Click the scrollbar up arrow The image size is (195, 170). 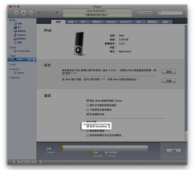coord(186,137)
